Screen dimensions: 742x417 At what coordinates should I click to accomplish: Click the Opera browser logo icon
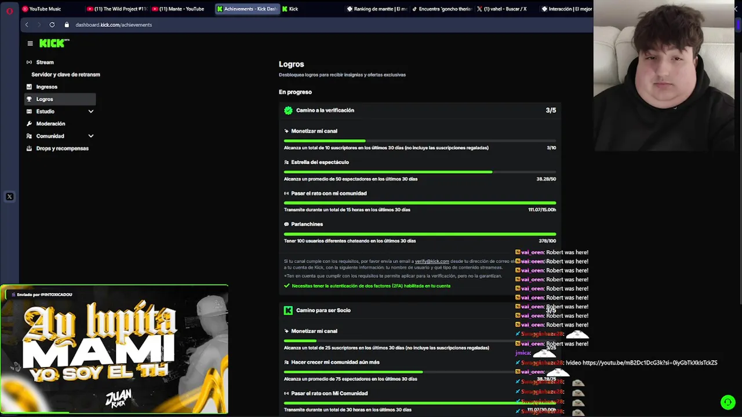pyautogui.click(x=9, y=10)
